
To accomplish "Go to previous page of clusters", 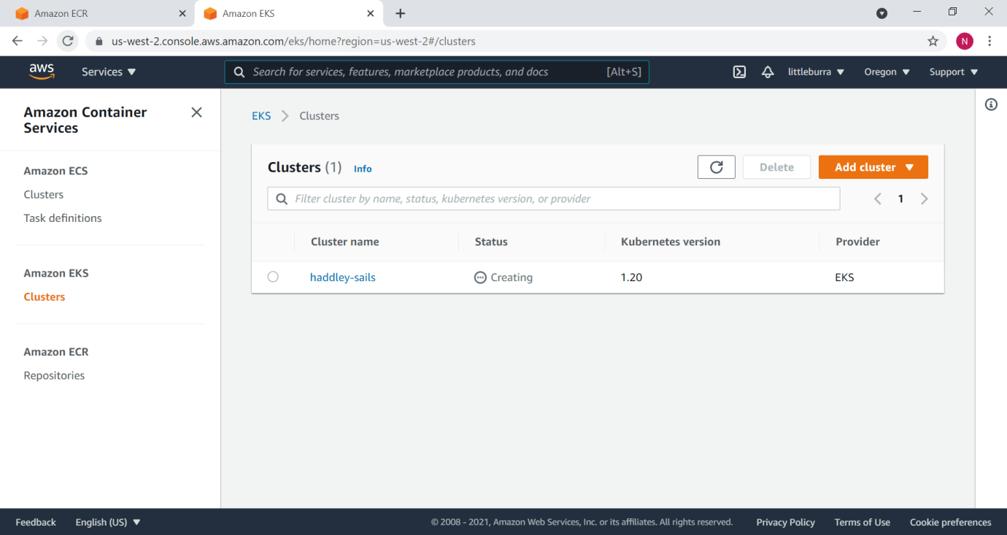I will [x=878, y=199].
